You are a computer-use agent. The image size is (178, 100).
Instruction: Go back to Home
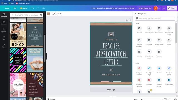[x=6, y=8]
